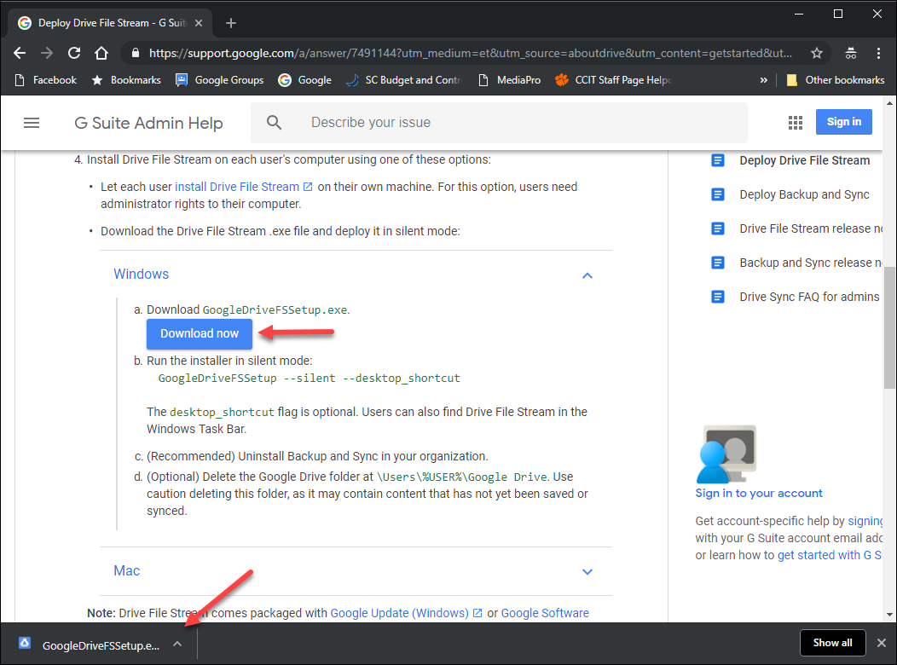Open the downloaded GoogleDriveFSSetup.exe file
The width and height of the screenshot is (897, 665).
pos(101,645)
